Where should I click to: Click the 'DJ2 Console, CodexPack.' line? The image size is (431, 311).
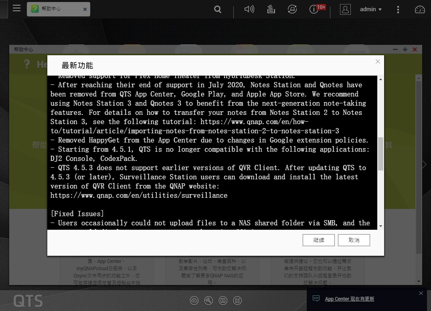coord(94,159)
